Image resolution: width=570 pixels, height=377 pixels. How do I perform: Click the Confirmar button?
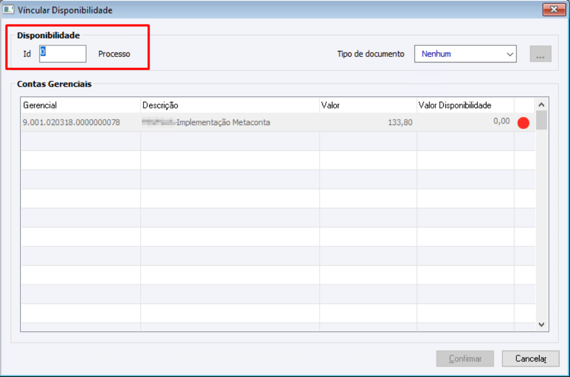point(465,359)
